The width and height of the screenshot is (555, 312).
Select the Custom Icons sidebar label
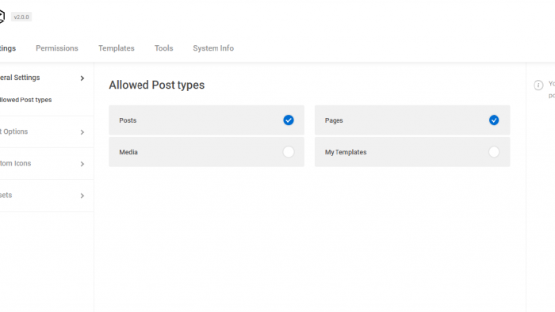(x=15, y=163)
